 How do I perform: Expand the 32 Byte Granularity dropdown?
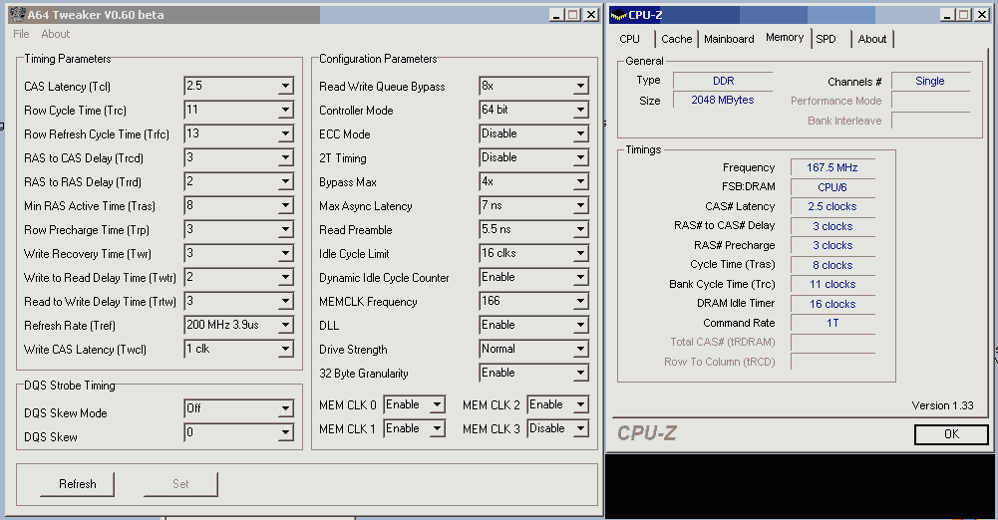[x=580, y=374]
